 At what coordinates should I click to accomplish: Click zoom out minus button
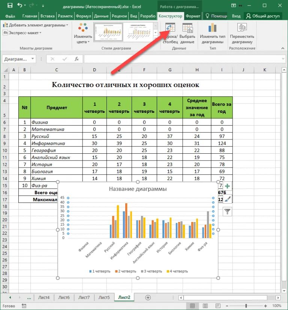pyautogui.click(x=227, y=306)
